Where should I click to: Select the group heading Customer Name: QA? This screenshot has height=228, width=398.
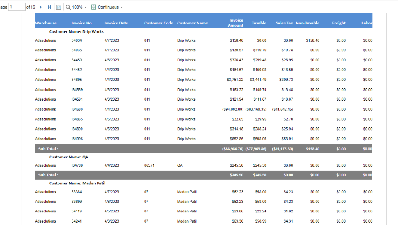pyautogui.click(x=69, y=157)
